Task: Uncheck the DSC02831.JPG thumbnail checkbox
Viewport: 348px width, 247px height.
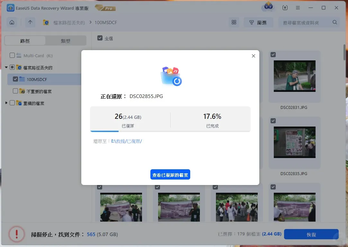Action: 273,55
